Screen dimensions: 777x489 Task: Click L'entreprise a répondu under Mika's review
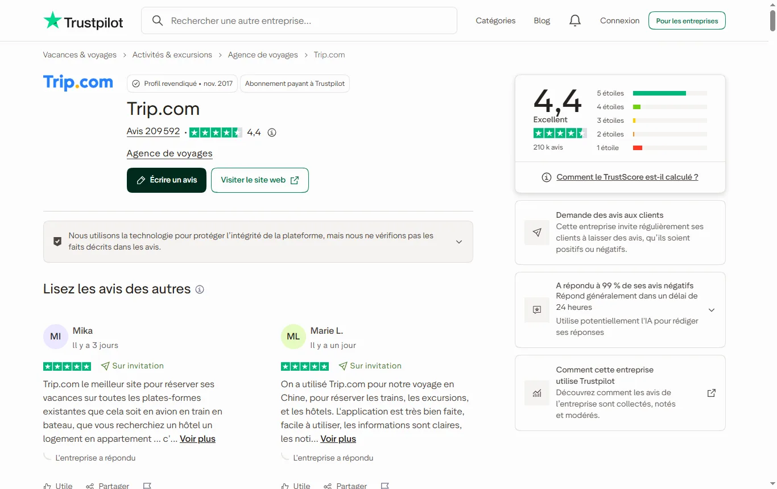(96, 458)
